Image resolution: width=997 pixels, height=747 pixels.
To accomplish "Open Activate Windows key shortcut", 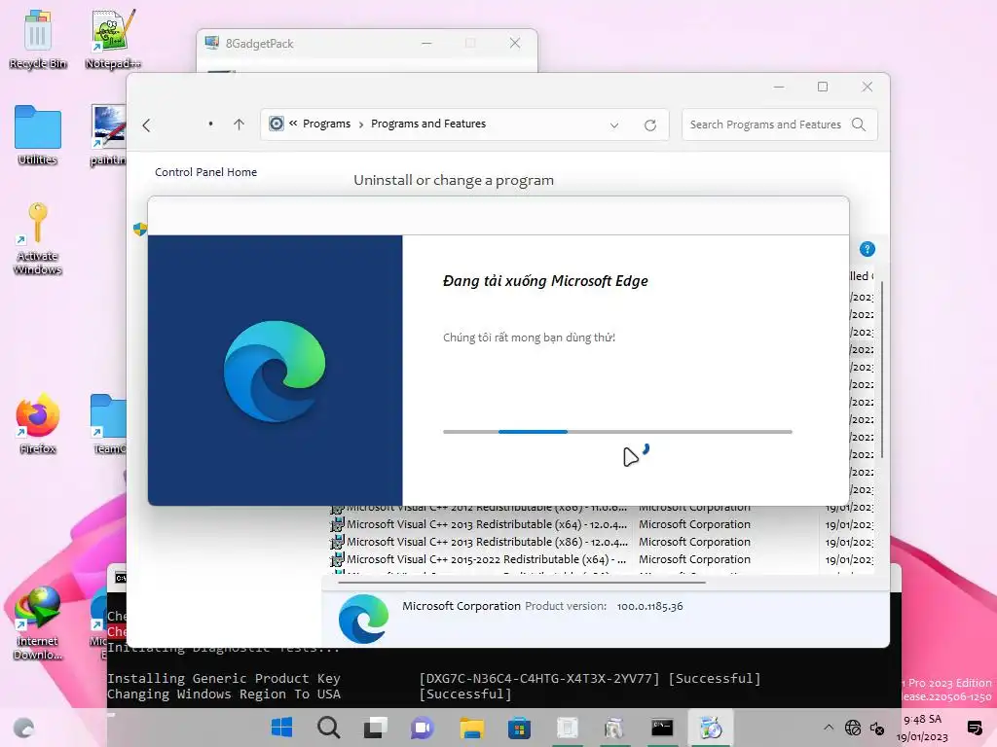I will pos(38,238).
